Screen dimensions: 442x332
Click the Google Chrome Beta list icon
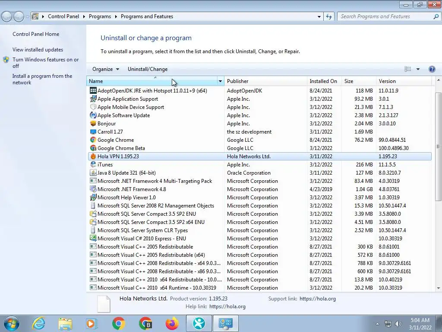click(93, 148)
